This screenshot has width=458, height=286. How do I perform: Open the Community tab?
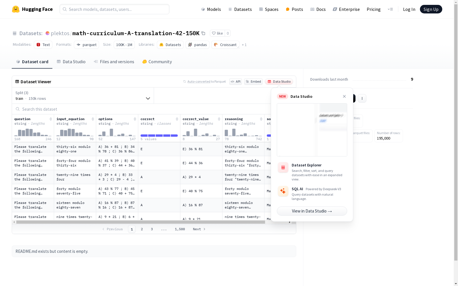tap(157, 62)
